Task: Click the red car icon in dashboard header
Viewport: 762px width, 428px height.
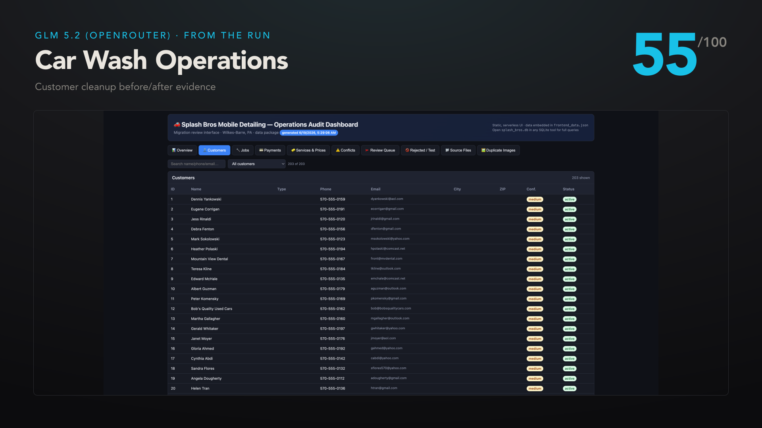Action: coord(177,124)
